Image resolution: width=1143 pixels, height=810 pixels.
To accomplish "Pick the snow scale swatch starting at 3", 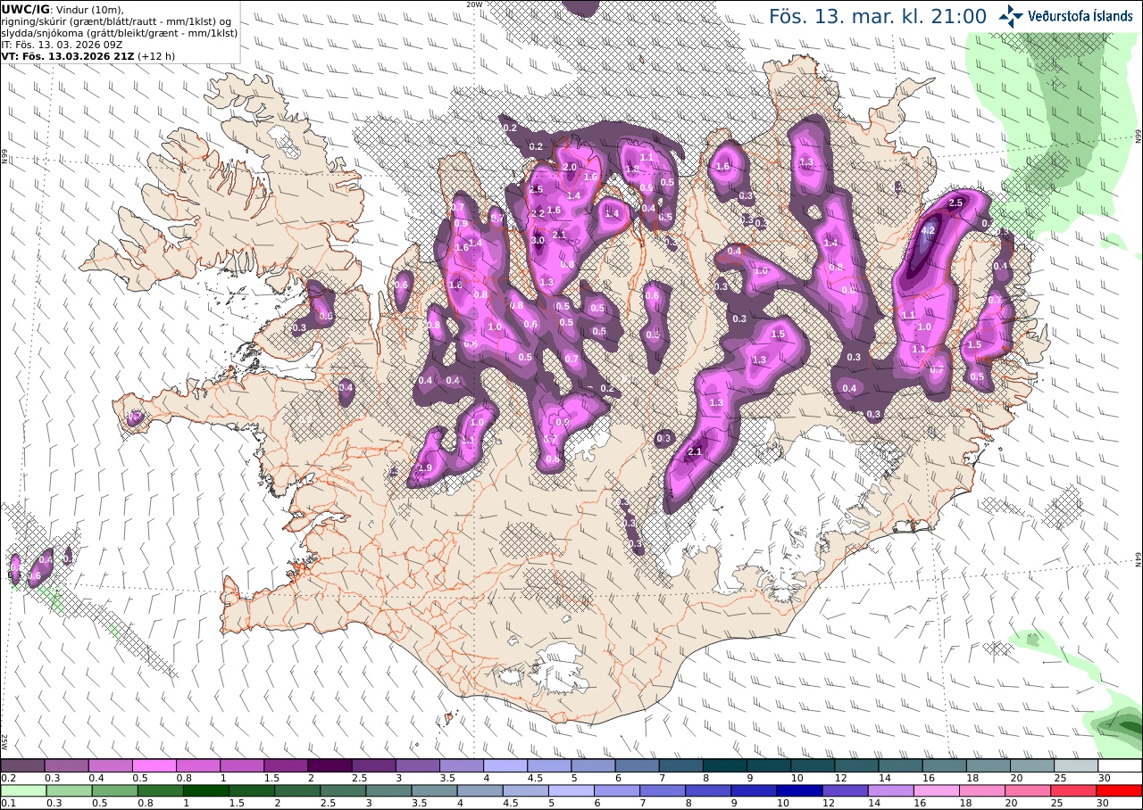I will coord(417,765).
